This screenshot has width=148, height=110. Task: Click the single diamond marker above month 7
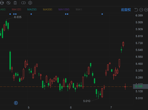(102, 14)
